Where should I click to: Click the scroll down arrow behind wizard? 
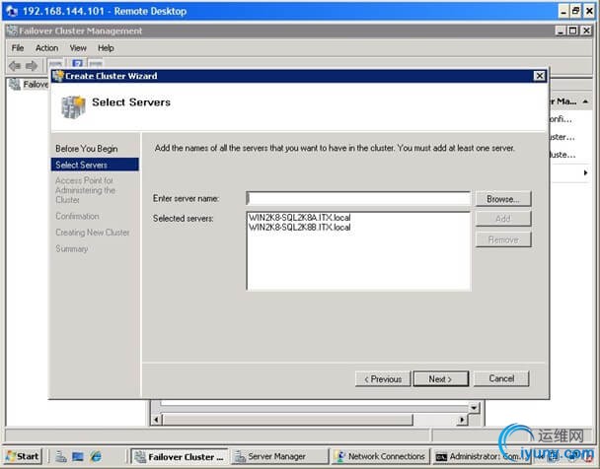(474, 408)
